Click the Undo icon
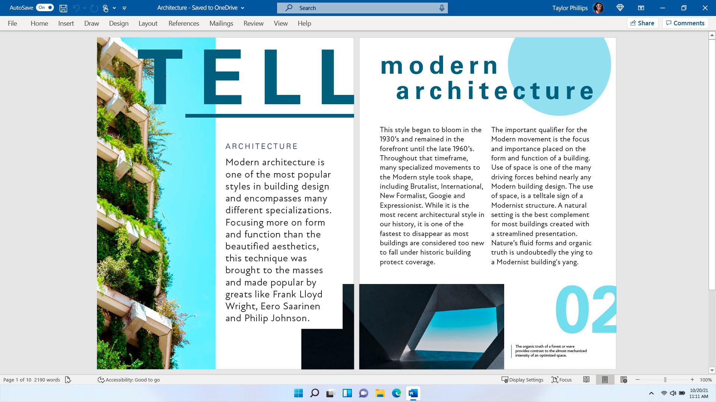This screenshot has width=716, height=402. [76, 7]
